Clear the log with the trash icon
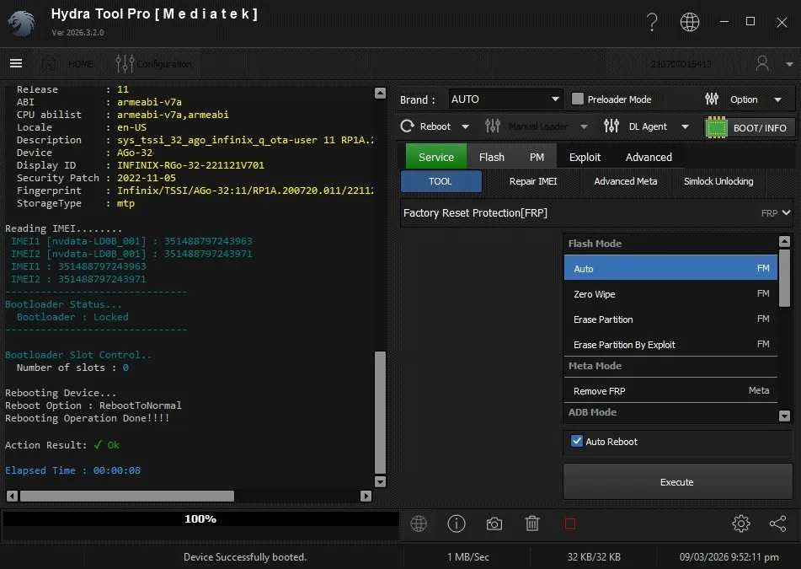Screen dimensions: 801x569 (x=532, y=524)
